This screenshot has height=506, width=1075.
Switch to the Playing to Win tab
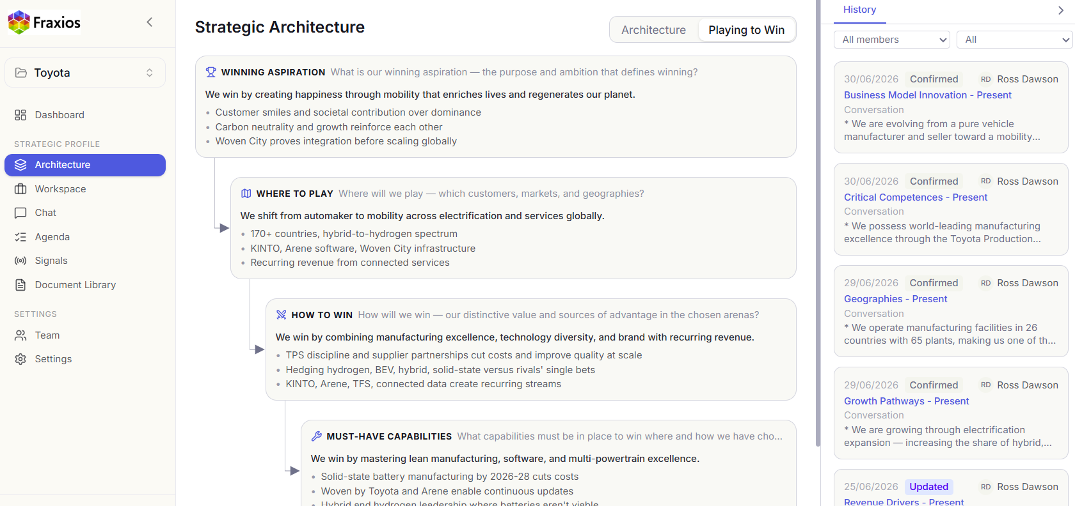746,30
